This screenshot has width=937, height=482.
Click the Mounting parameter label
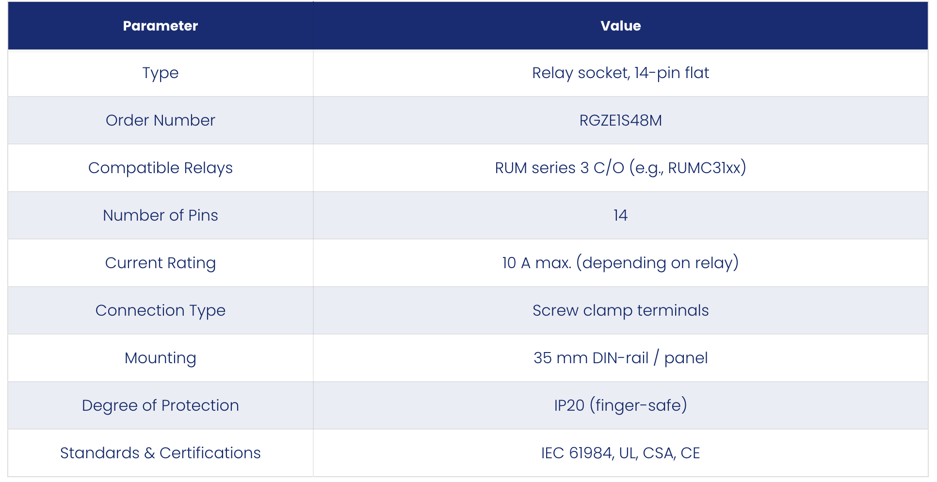161,358
